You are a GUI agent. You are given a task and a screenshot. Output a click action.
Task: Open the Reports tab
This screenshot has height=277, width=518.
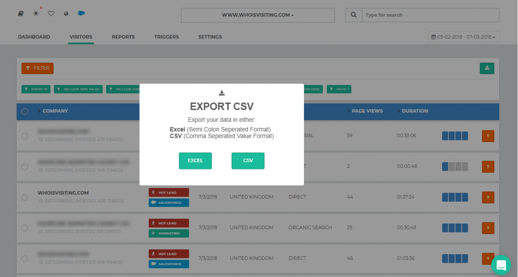point(123,37)
